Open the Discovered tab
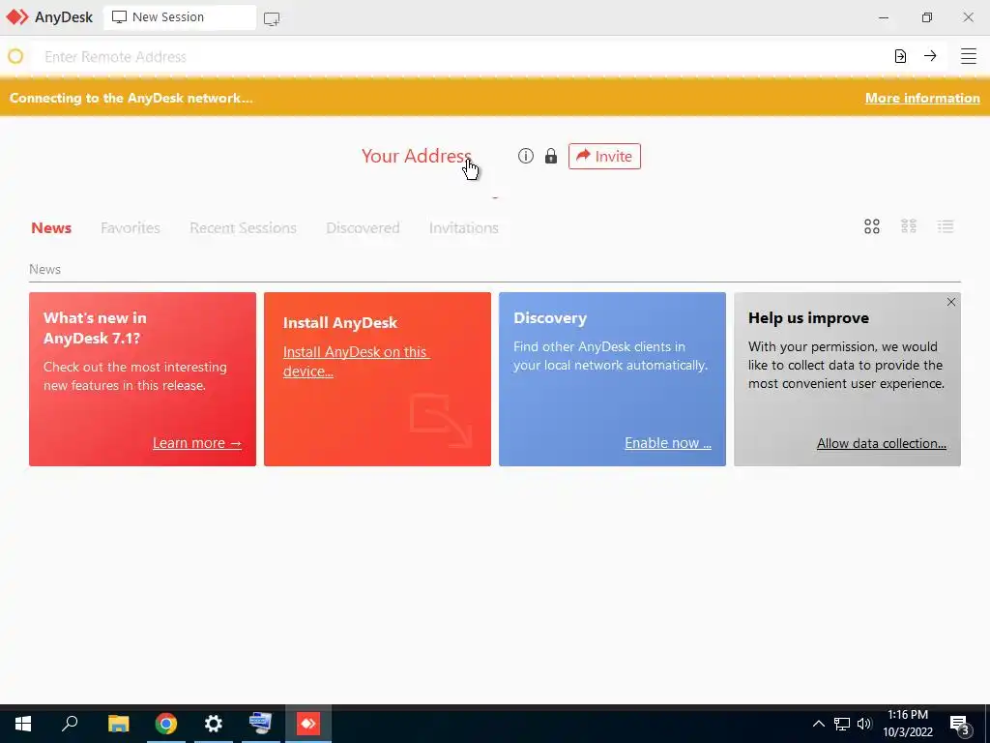This screenshot has width=990, height=743. pyautogui.click(x=363, y=227)
